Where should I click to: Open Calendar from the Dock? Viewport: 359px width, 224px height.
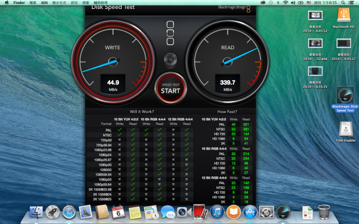(118, 212)
